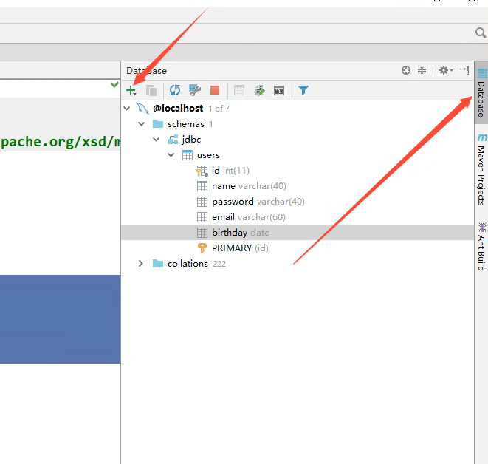The height and width of the screenshot is (464, 488).
Task: Collapse the @localhost data source node
Action: (127, 109)
